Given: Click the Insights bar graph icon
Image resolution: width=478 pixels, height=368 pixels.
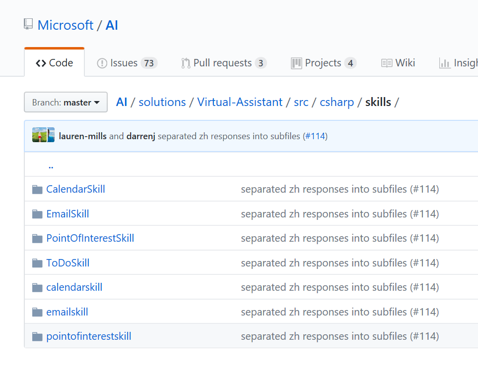Looking at the screenshot, I should [x=445, y=63].
